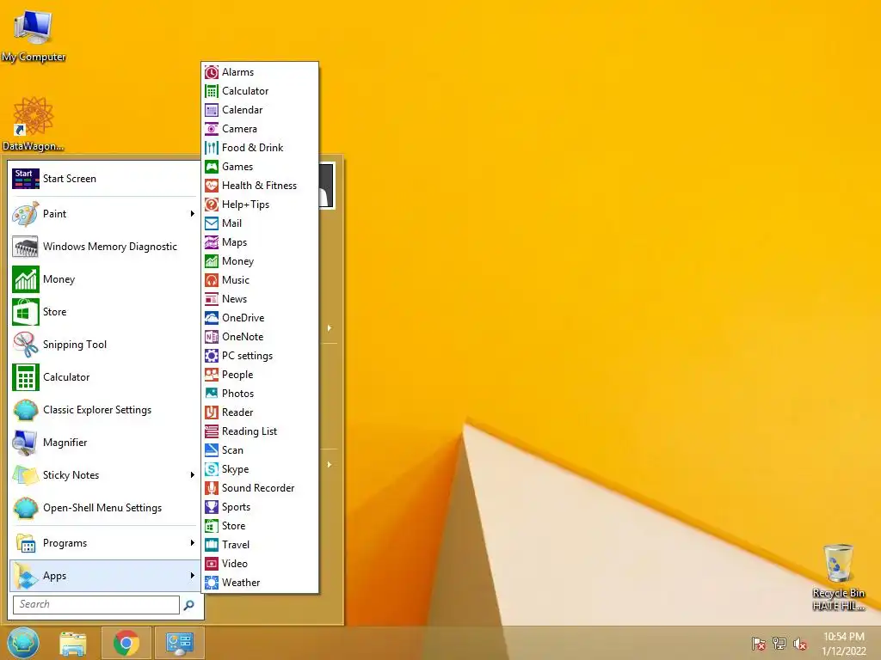Viewport: 881px width, 660px height.
Task: Open Money from the start menu's pinned list
Action: (x=104, y=279)
